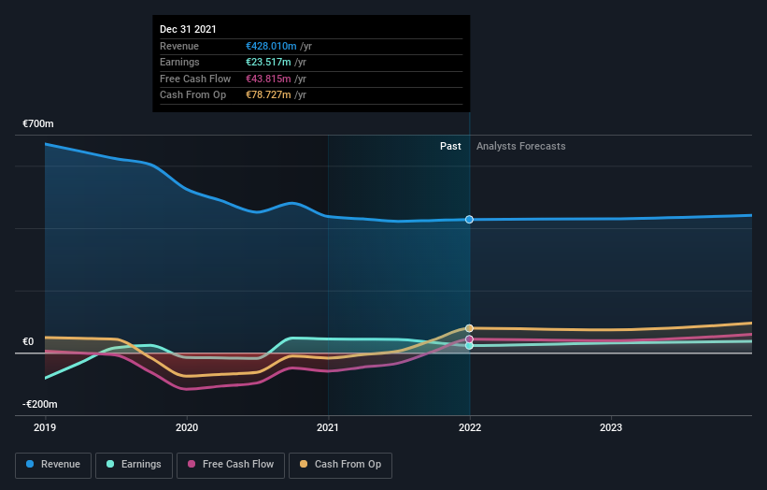Click the Analysts Forecasts label

coord(521,146)
